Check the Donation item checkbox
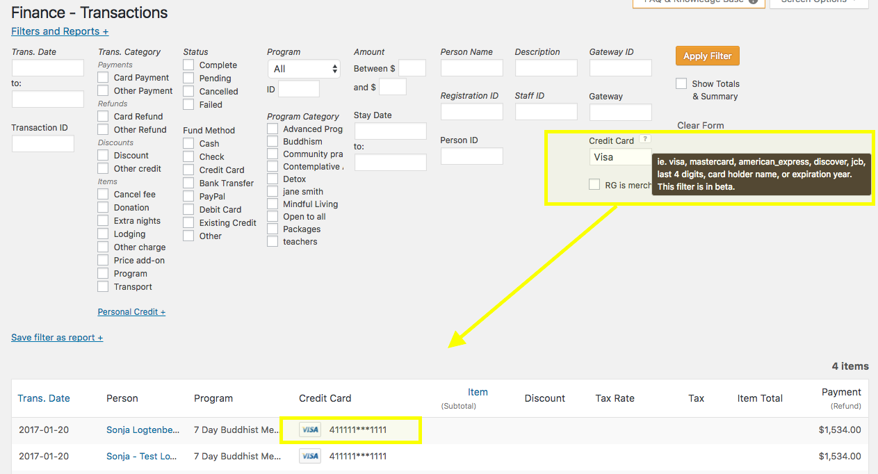878x474 pixels. click(103, 207)
